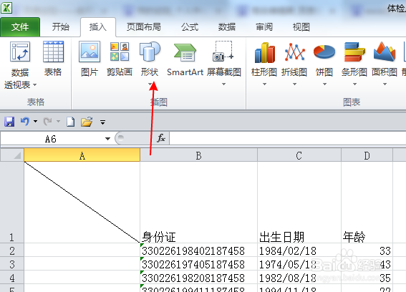Image resolution: width=406 pixels, height=292 pixels.
Task: Switch to the Home (开始) tab
Action: coord(61,27)
